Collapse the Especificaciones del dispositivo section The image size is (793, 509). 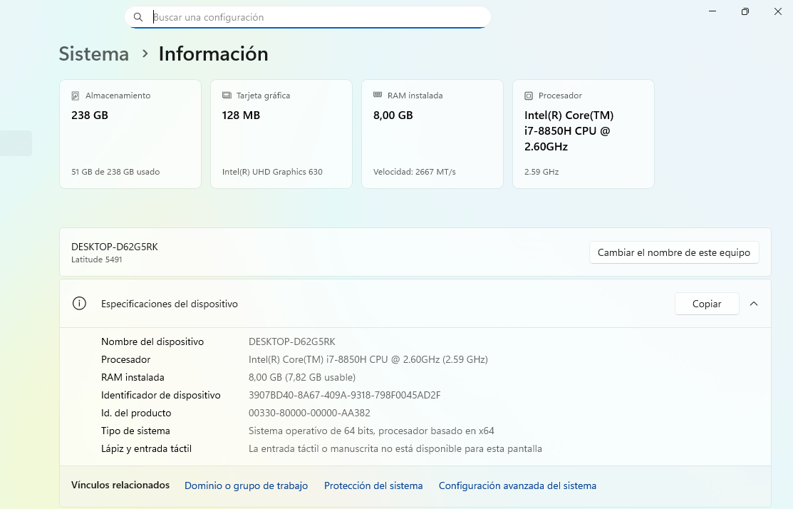[754, 303]
